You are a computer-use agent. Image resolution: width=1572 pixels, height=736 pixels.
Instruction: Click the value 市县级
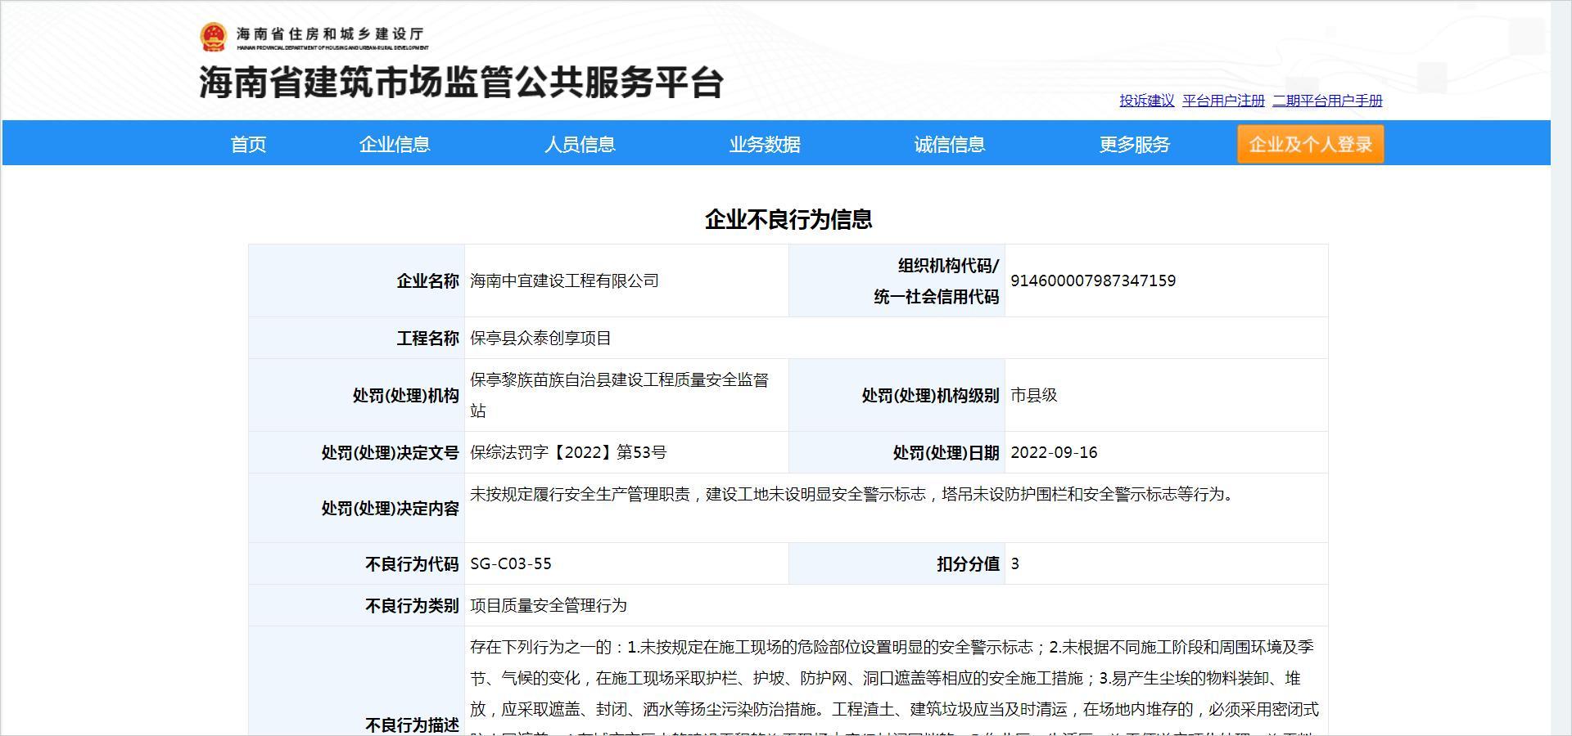click(1034, 395)
